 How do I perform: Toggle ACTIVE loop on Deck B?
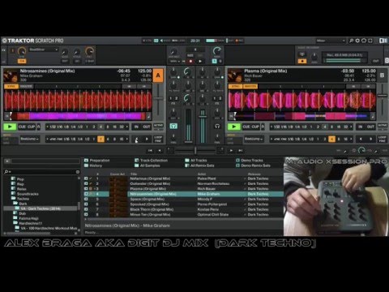pos(383,126)
